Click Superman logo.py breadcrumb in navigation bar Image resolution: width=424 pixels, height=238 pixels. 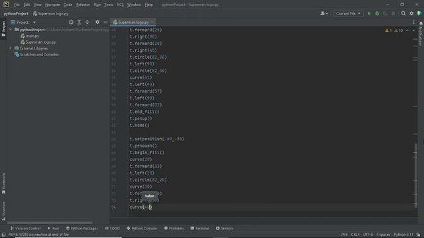[51, 13]
